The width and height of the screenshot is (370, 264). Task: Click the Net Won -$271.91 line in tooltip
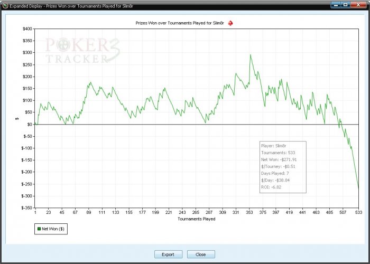click(279, 159)
